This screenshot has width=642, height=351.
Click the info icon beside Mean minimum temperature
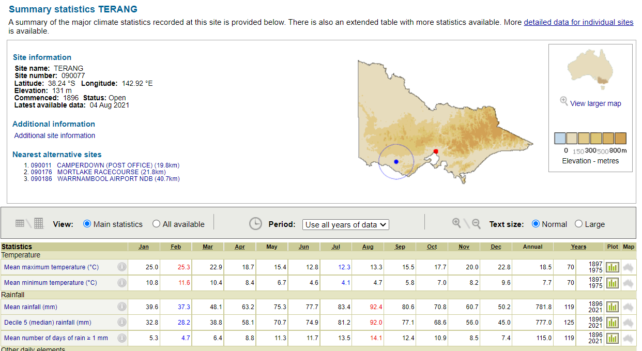(x=122, y=283)
